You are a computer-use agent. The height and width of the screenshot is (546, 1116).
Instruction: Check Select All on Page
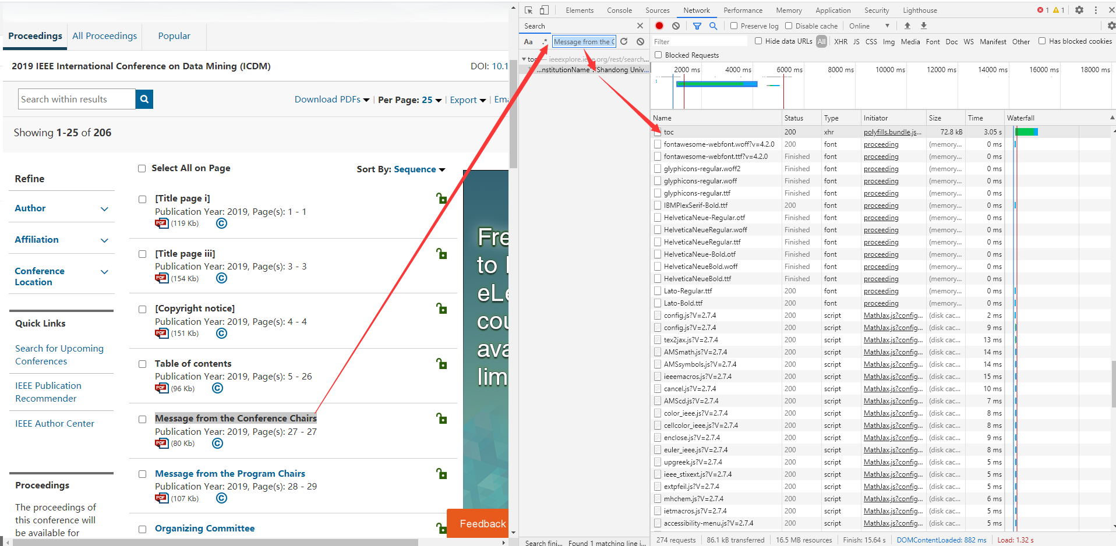tap(142, 168)
